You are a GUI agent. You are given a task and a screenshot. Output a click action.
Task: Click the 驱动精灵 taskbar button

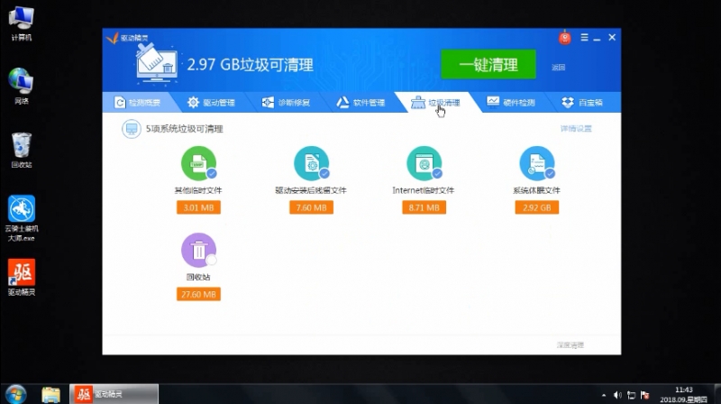coord(114,394)
